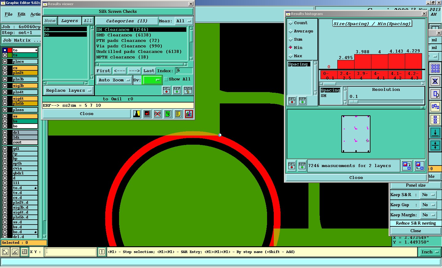This screenshot has width=442, height=268.
Task: Open the results histogram chart icon
Action: point(189,114)
